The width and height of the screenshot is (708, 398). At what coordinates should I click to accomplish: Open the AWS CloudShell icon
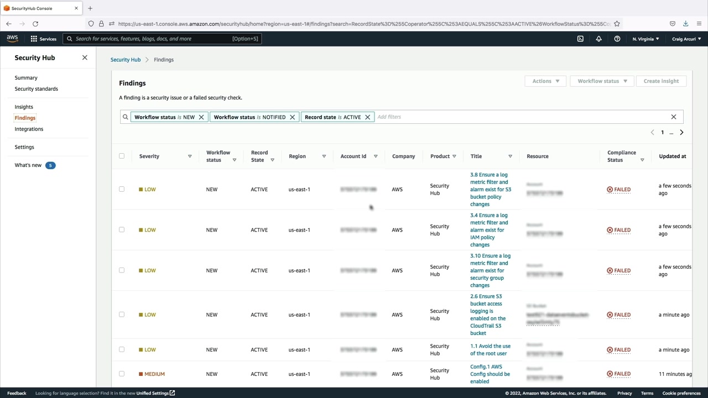[x=580, y=39]
